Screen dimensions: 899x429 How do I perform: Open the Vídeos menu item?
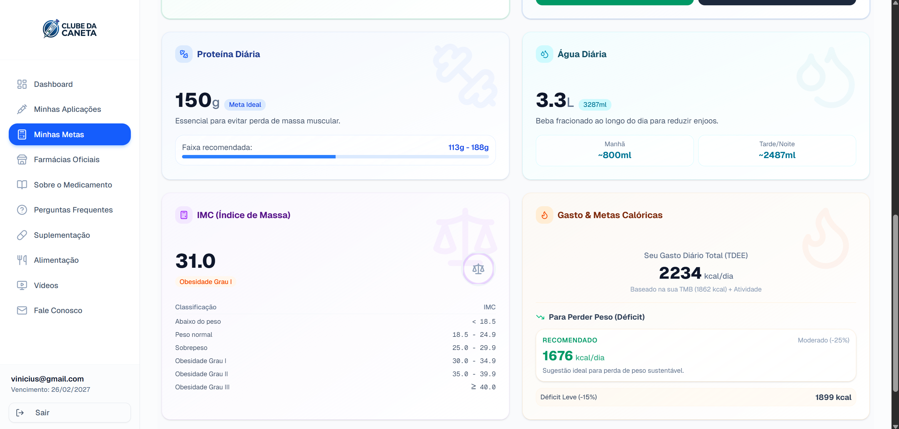[x=46, y=285]
